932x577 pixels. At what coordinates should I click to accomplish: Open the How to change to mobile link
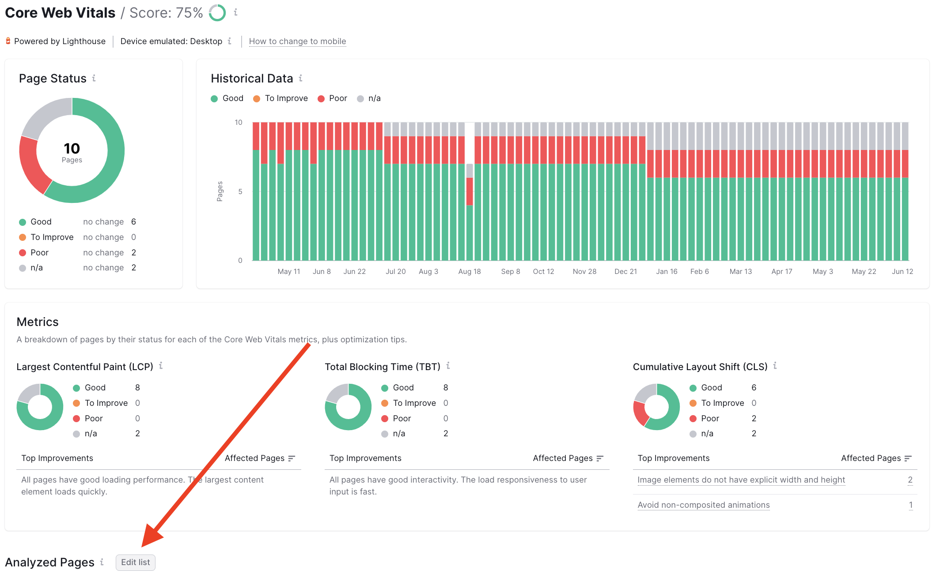[x=297, y=41]
